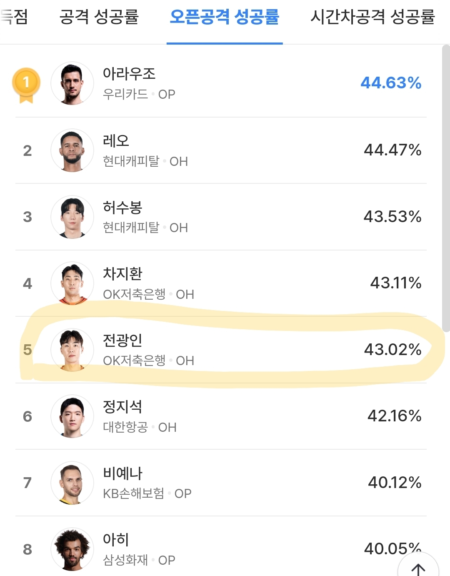Switch to the 시간차공격 성공률 tab
The image size is (450, 576).
click(372, 18)
